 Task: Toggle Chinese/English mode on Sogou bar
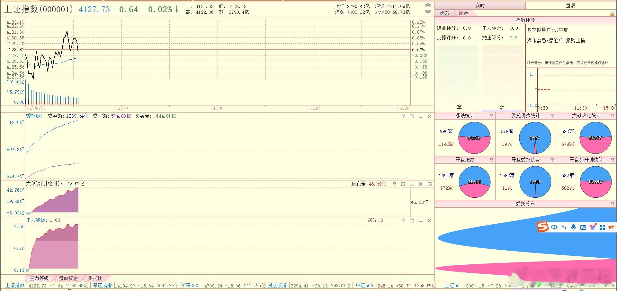[x=554, y=227]
